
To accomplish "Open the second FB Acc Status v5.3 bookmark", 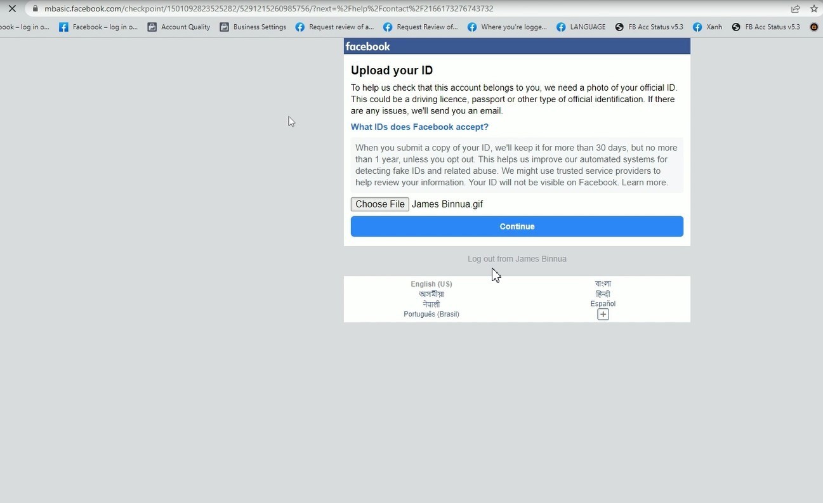I will [766, 27].
